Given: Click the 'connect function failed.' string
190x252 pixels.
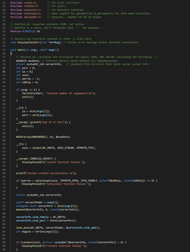Looking at the screenshot, I should click(x=65, y=246).
